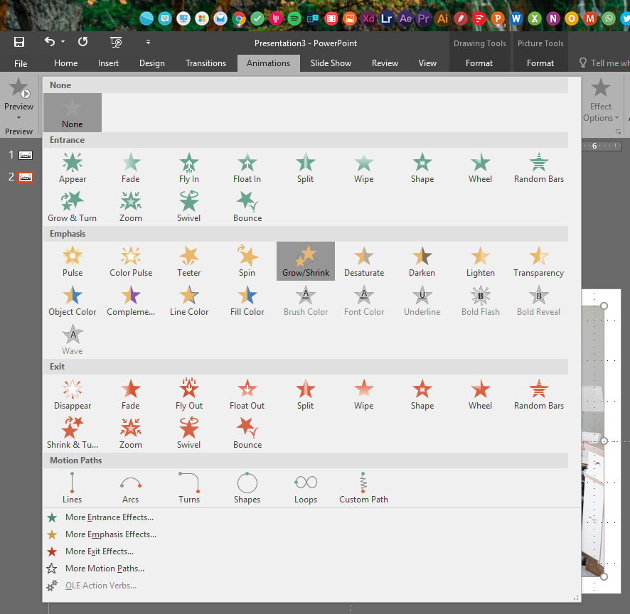Pick the Loops motion path
This screenshot has height=614, width=630.
pos(306,488)
